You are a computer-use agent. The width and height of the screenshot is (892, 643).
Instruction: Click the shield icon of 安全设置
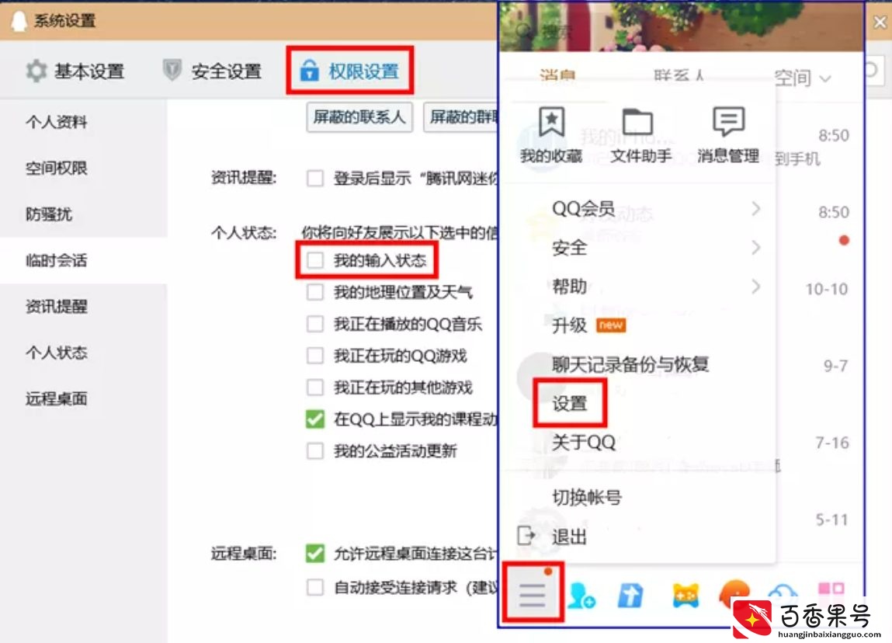coord(172,70)
